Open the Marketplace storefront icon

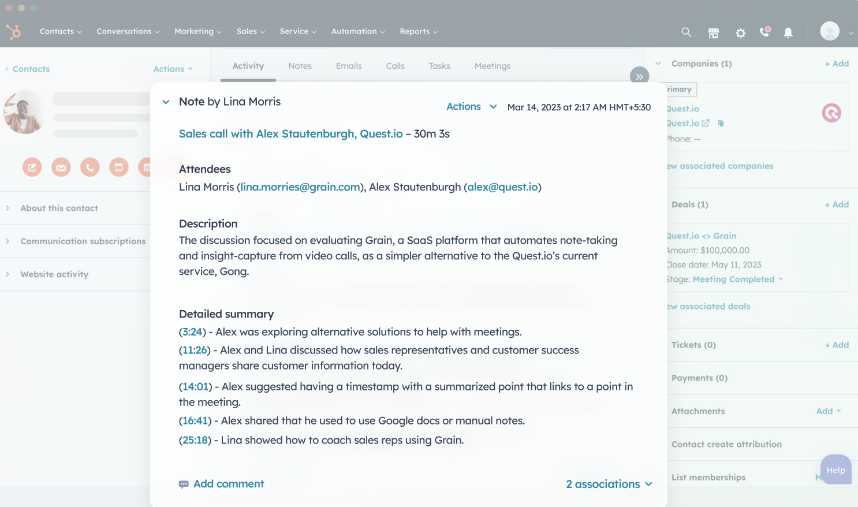pyautogui.click(x=714, y=33)
